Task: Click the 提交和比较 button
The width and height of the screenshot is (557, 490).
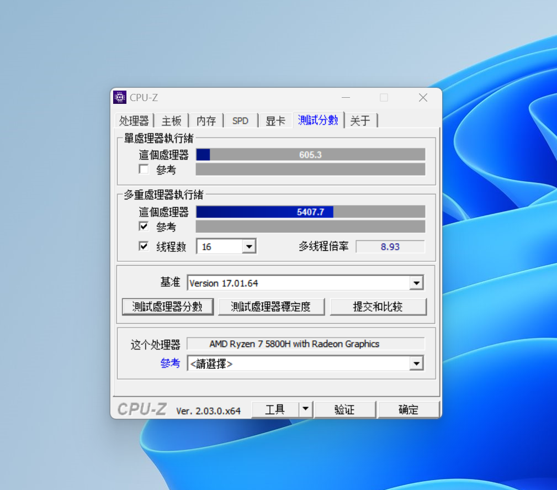Action: click(x=378, y=307)
